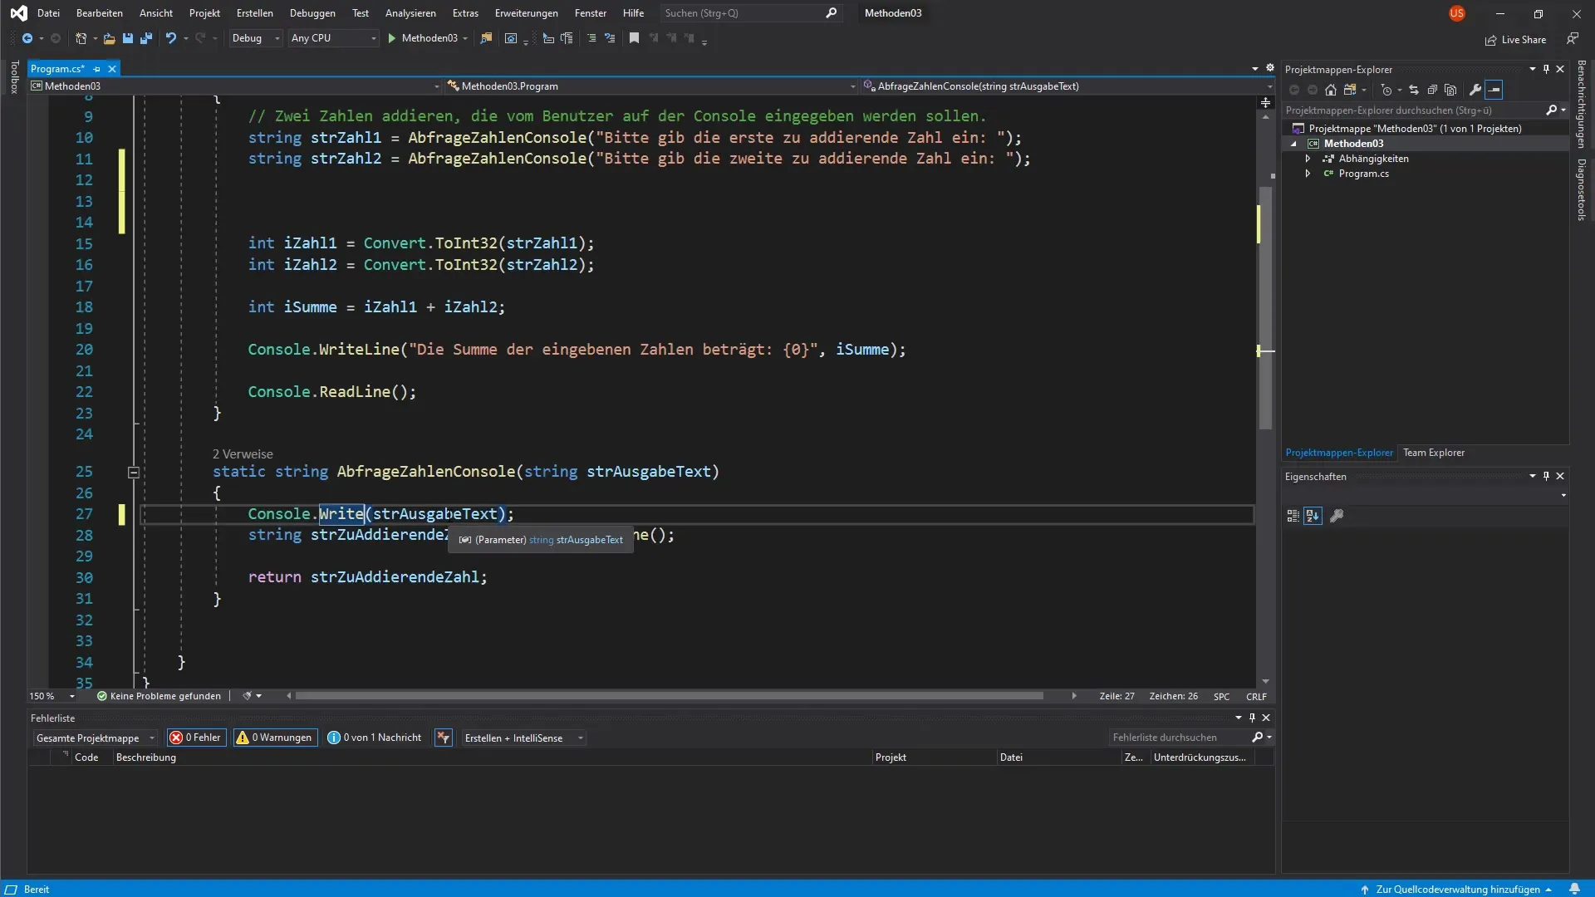Click the notifications bell in status bar
This screenshot has height=897, width=1595.
point(1574,889)
